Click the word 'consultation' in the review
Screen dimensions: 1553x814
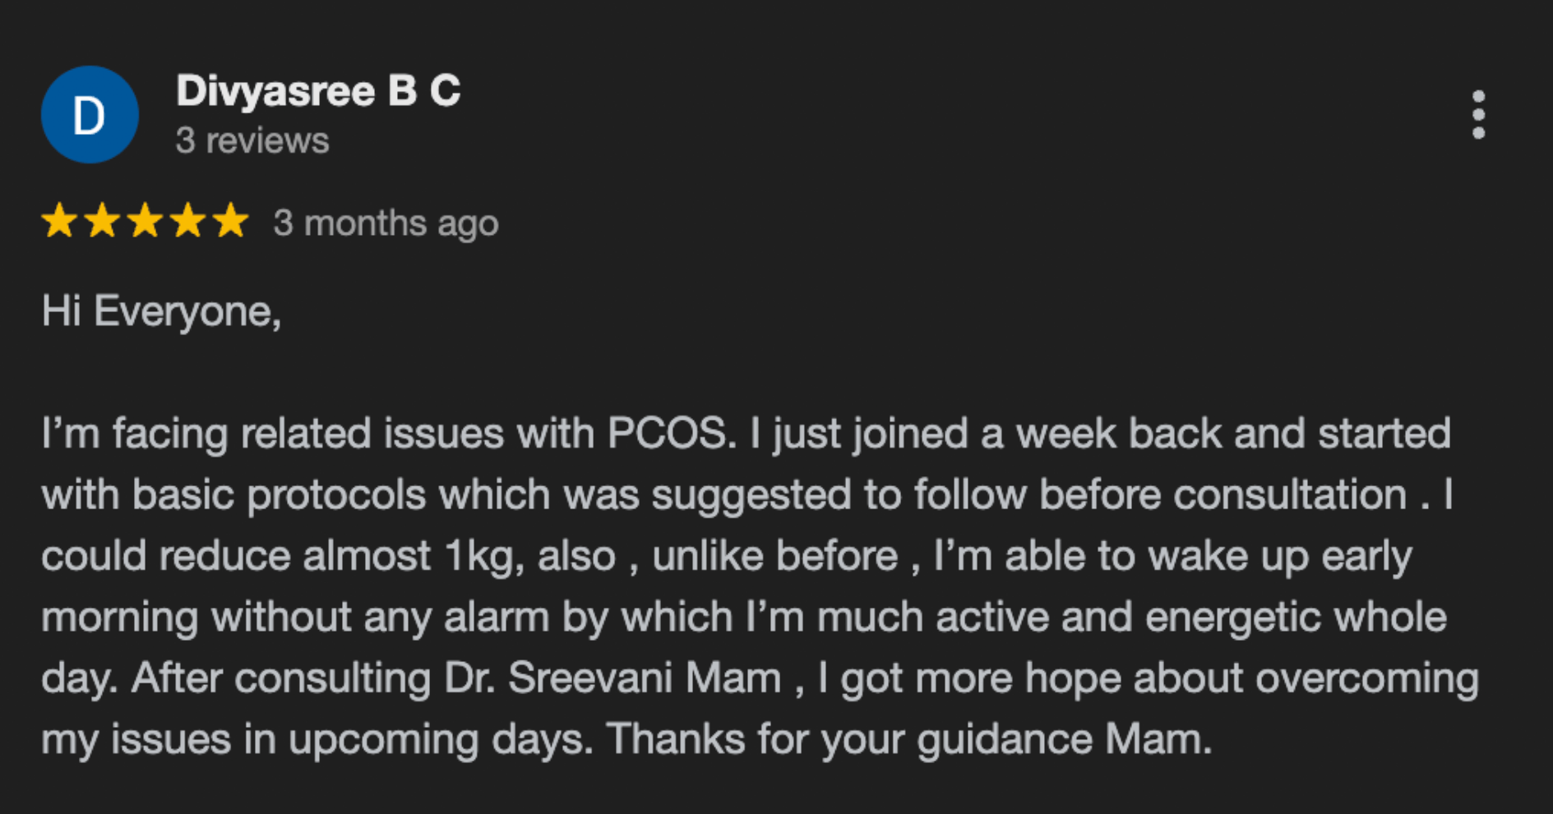tap(1289, 494)
